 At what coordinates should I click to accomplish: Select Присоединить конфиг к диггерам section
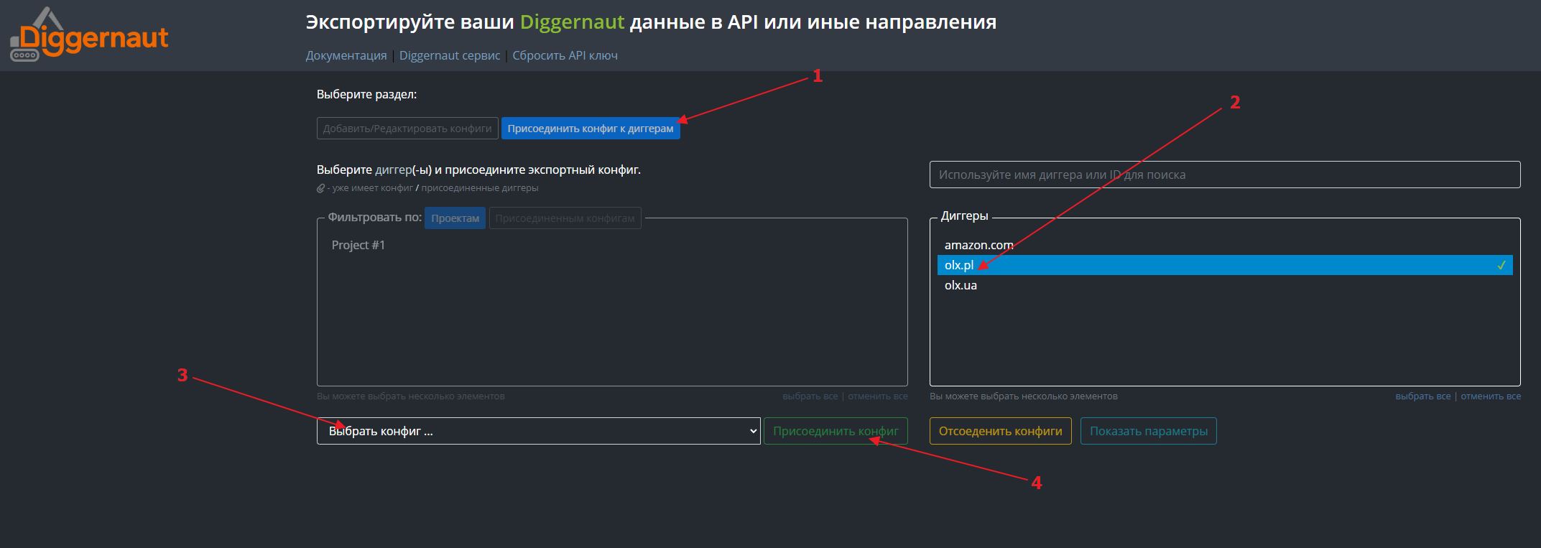tap(591, 129)
